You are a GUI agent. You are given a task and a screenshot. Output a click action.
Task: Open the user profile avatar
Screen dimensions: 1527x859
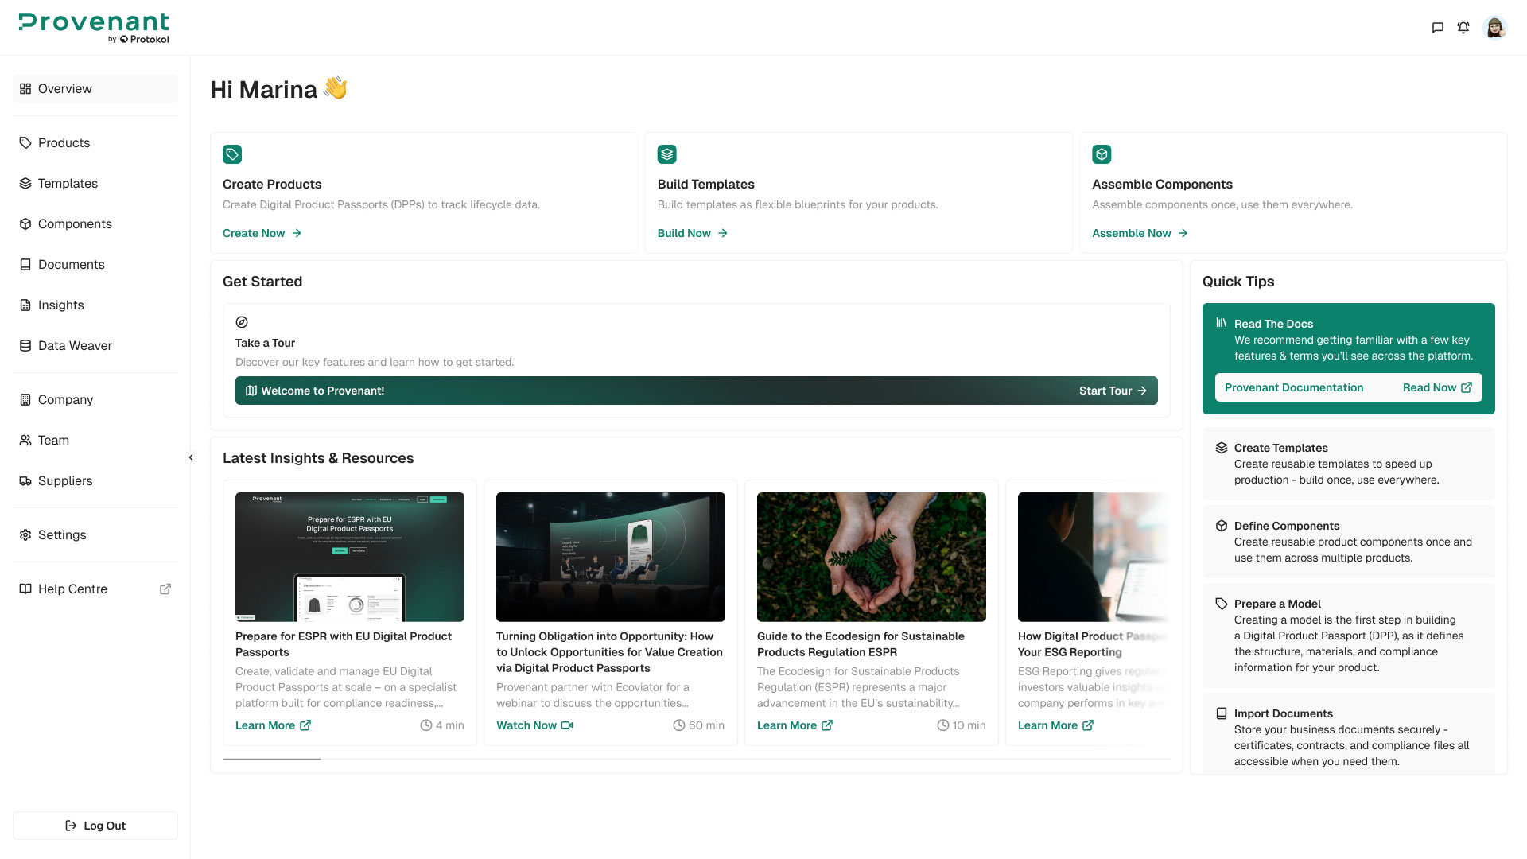point(1495,28)
